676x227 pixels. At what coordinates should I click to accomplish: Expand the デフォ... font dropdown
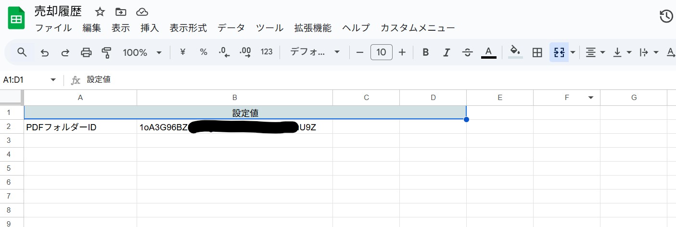tap(315, 52)
